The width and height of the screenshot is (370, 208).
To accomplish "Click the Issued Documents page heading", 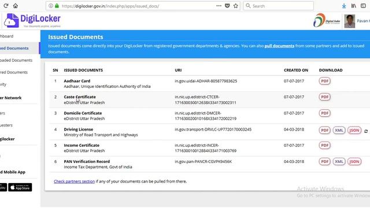I will coord(76,37).
